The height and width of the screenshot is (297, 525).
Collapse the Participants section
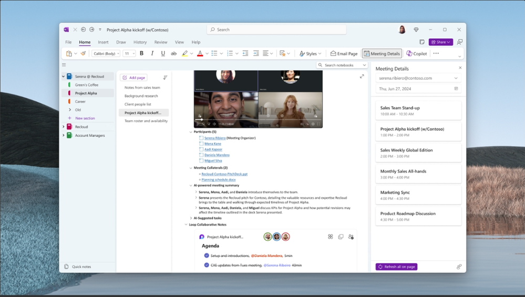[191, 132]
